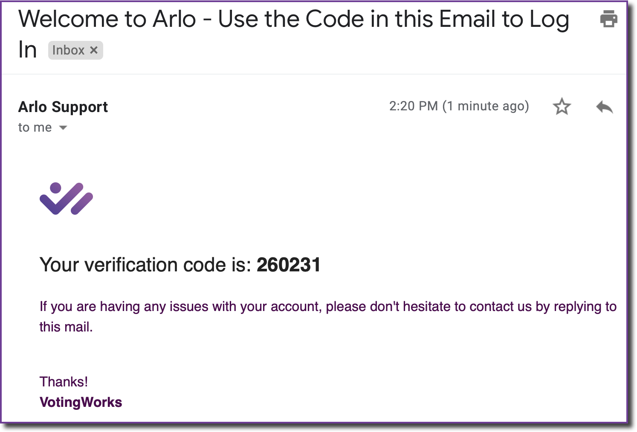The width and height of the screenshot is (637, 432).
Task: Click the Arlo Support sender name
Action: [x=63, y=107]
